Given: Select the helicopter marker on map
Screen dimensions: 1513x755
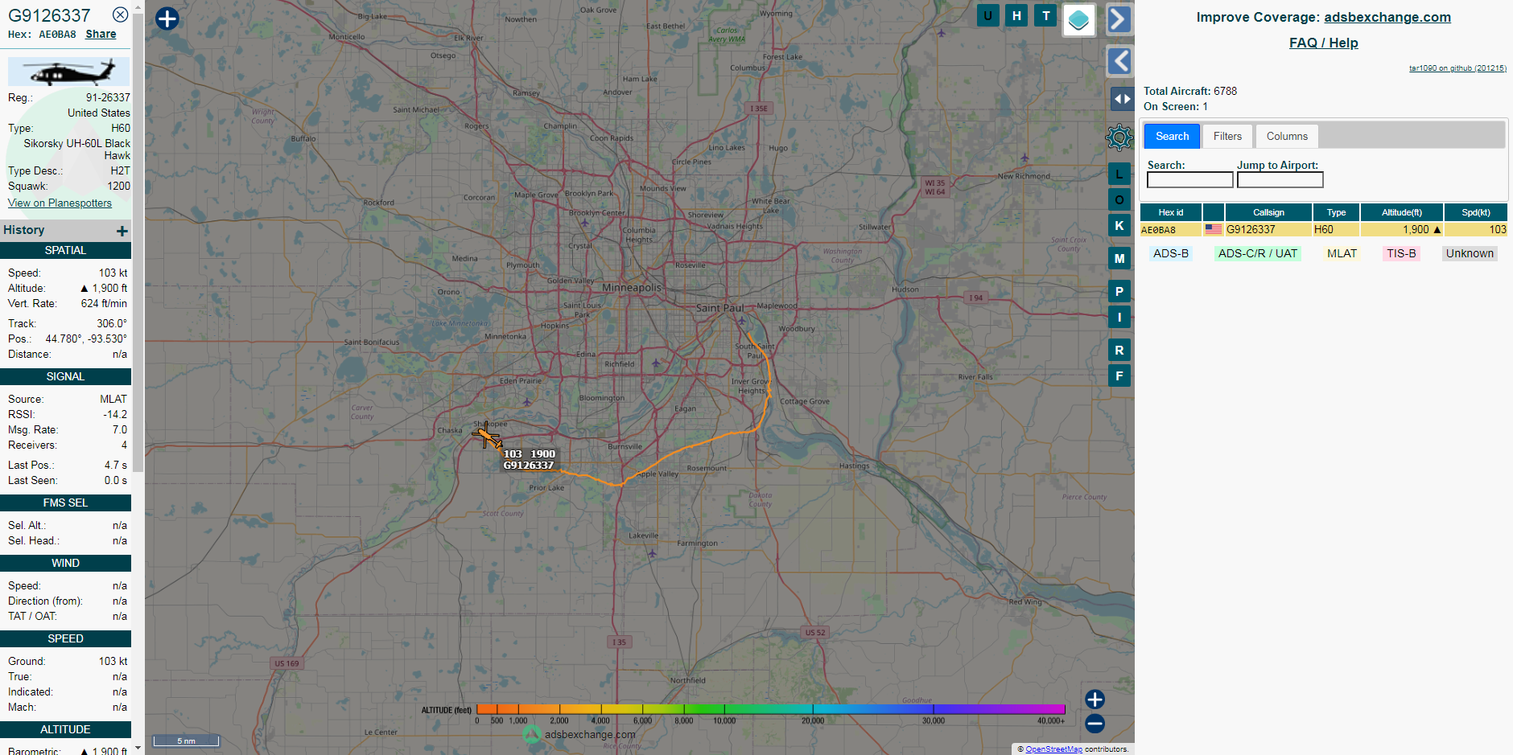Looking at the screenshot, I should coord(487,437).
